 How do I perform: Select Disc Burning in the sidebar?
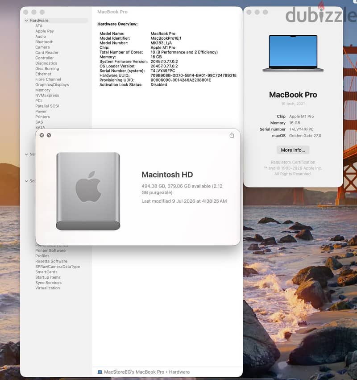point(47,69)
